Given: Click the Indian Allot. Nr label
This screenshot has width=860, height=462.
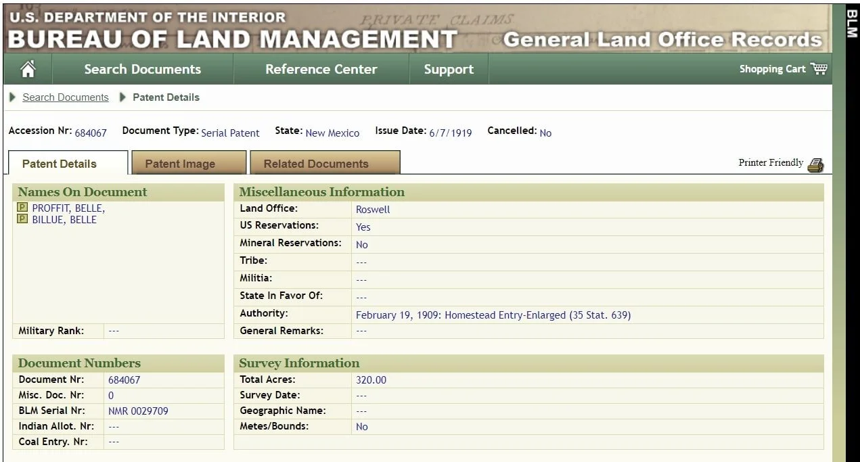Looking at the screenshot, I should point(56,426).
